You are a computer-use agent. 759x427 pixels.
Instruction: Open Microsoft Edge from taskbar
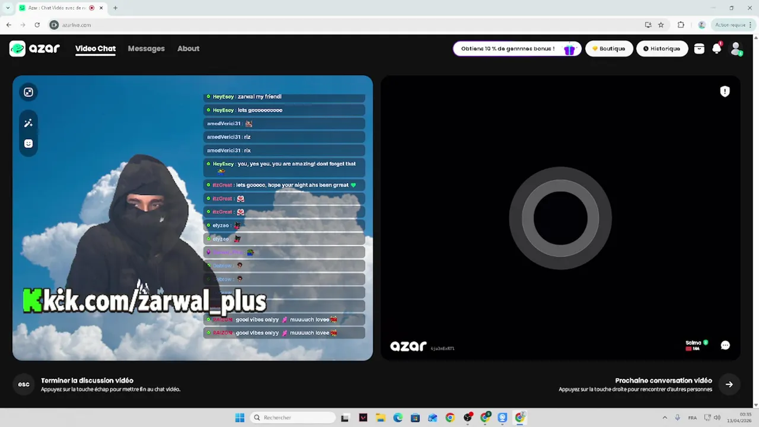[x=398, y=418]
